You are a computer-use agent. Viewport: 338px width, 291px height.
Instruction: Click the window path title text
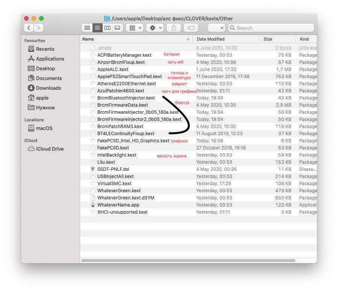[x=172, y=18]
